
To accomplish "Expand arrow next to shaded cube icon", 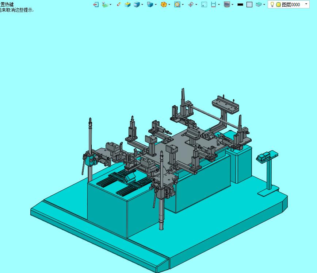I will tap(142, 4).
